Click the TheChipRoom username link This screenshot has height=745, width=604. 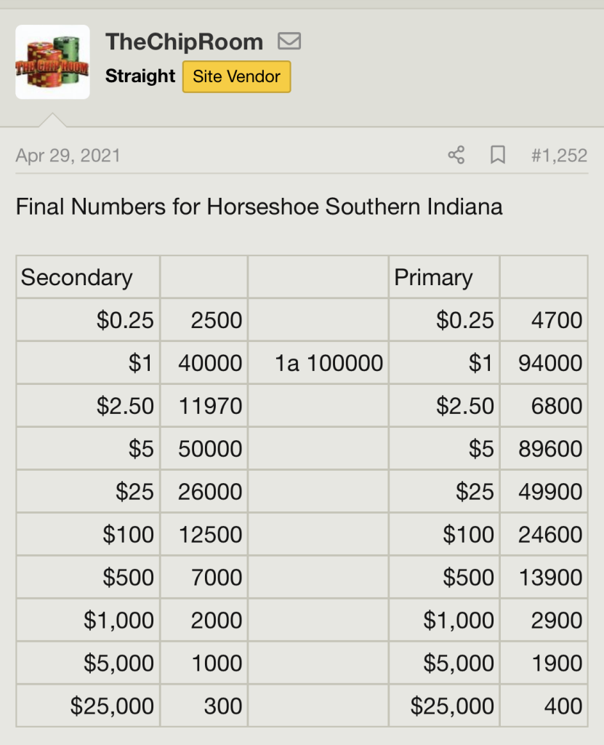click(x=184, y=41)
